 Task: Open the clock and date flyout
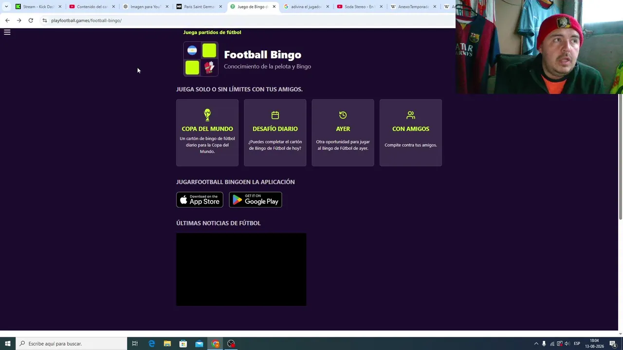click(594, 344)
